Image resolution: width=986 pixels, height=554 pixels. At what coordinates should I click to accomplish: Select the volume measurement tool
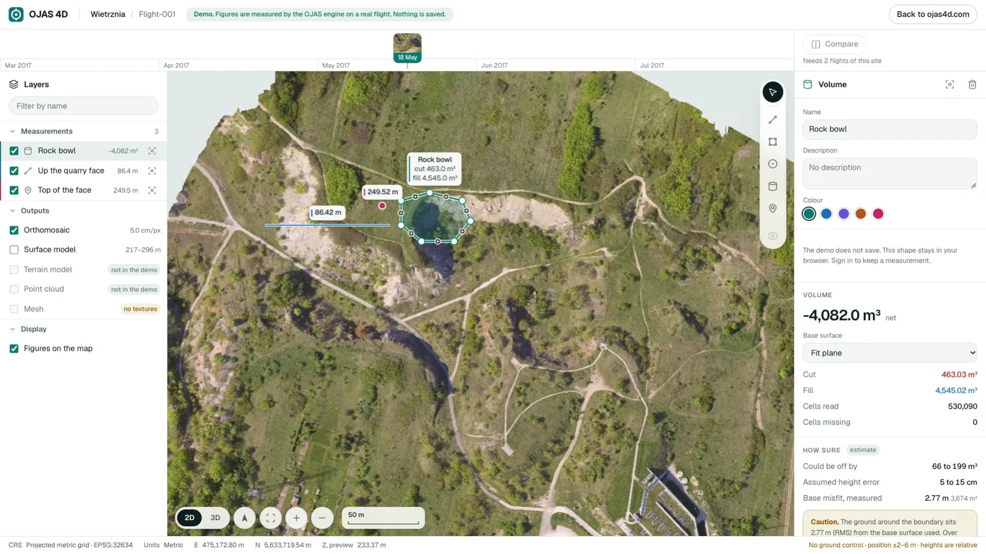[x=773, y=187]
